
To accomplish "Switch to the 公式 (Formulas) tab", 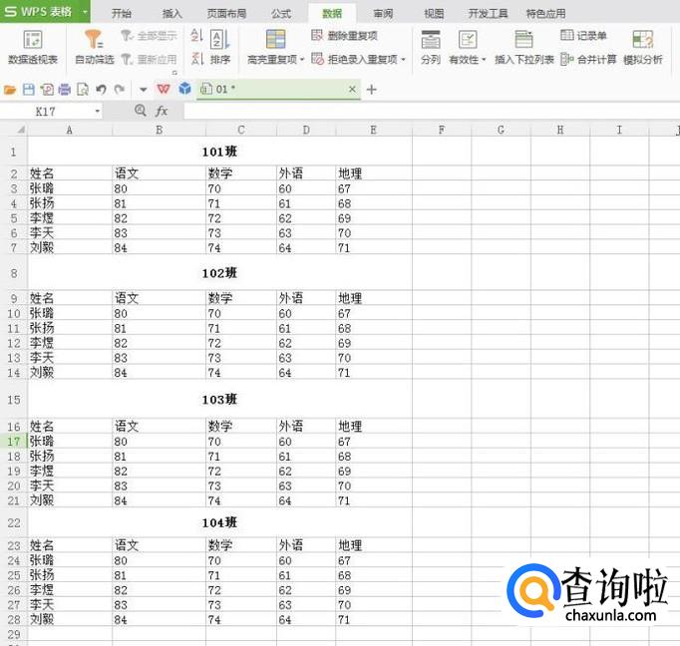I will click(281, 14).
